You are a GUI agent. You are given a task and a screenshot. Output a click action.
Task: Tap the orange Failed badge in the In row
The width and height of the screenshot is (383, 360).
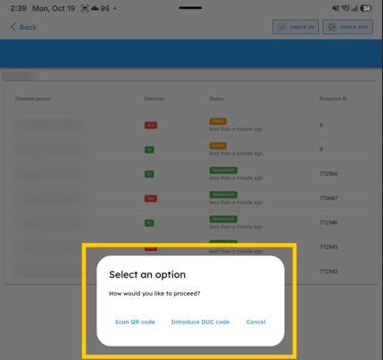pyautogui.click(x=218, y=146)
